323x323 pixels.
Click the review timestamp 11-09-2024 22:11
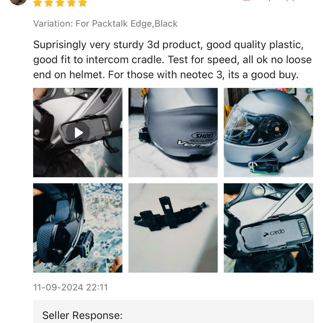[70, 287]
